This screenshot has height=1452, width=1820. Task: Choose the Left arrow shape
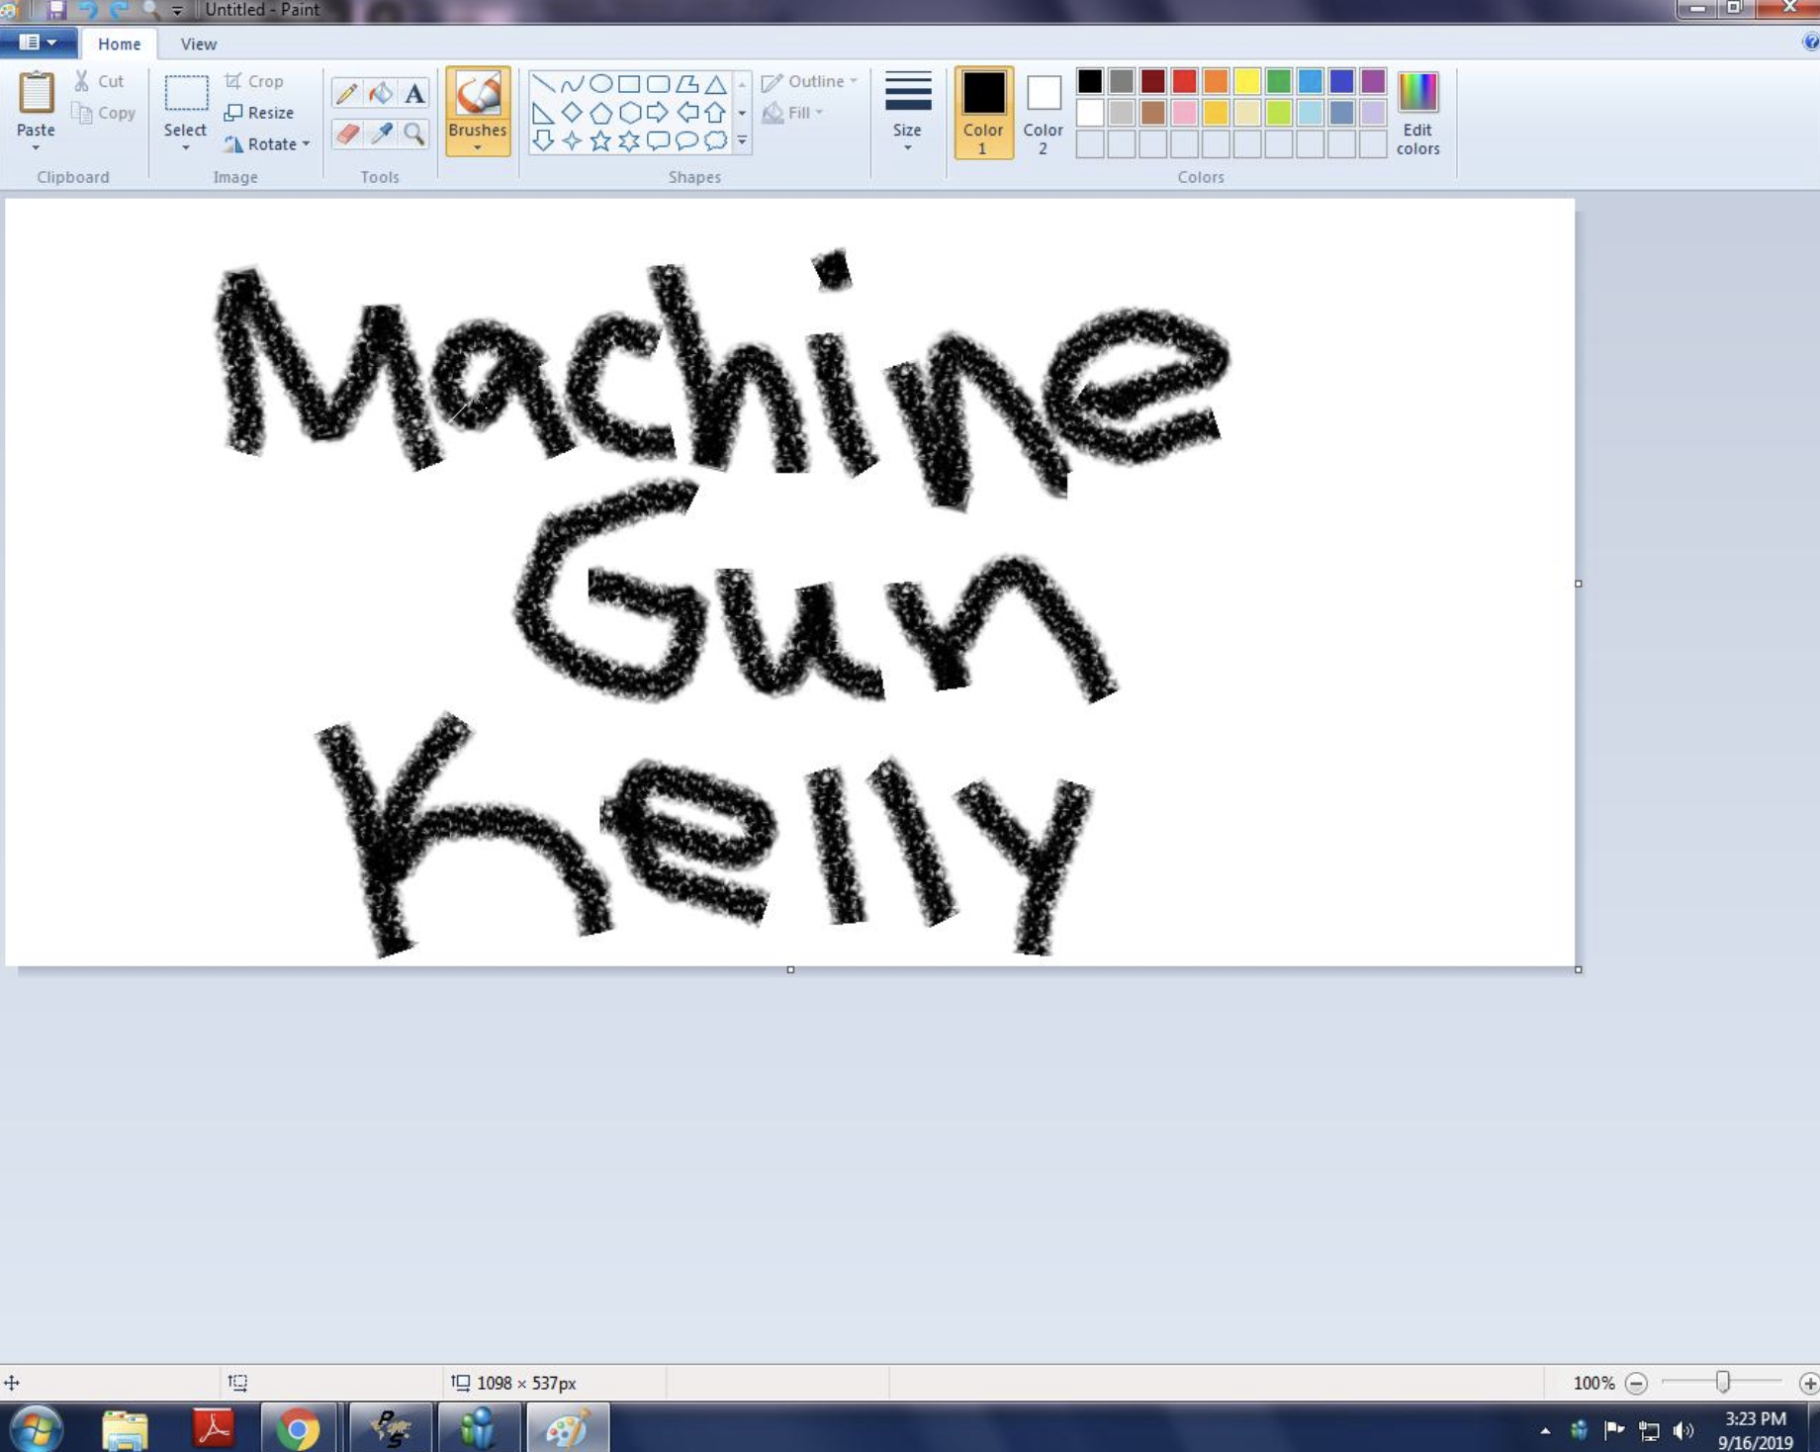686,113
